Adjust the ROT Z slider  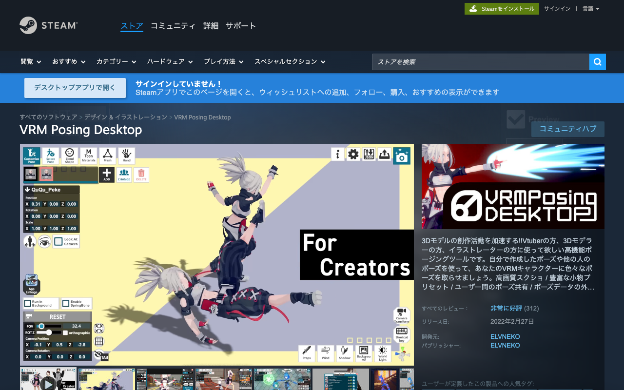pyautogui.click(x=48, y=332)
